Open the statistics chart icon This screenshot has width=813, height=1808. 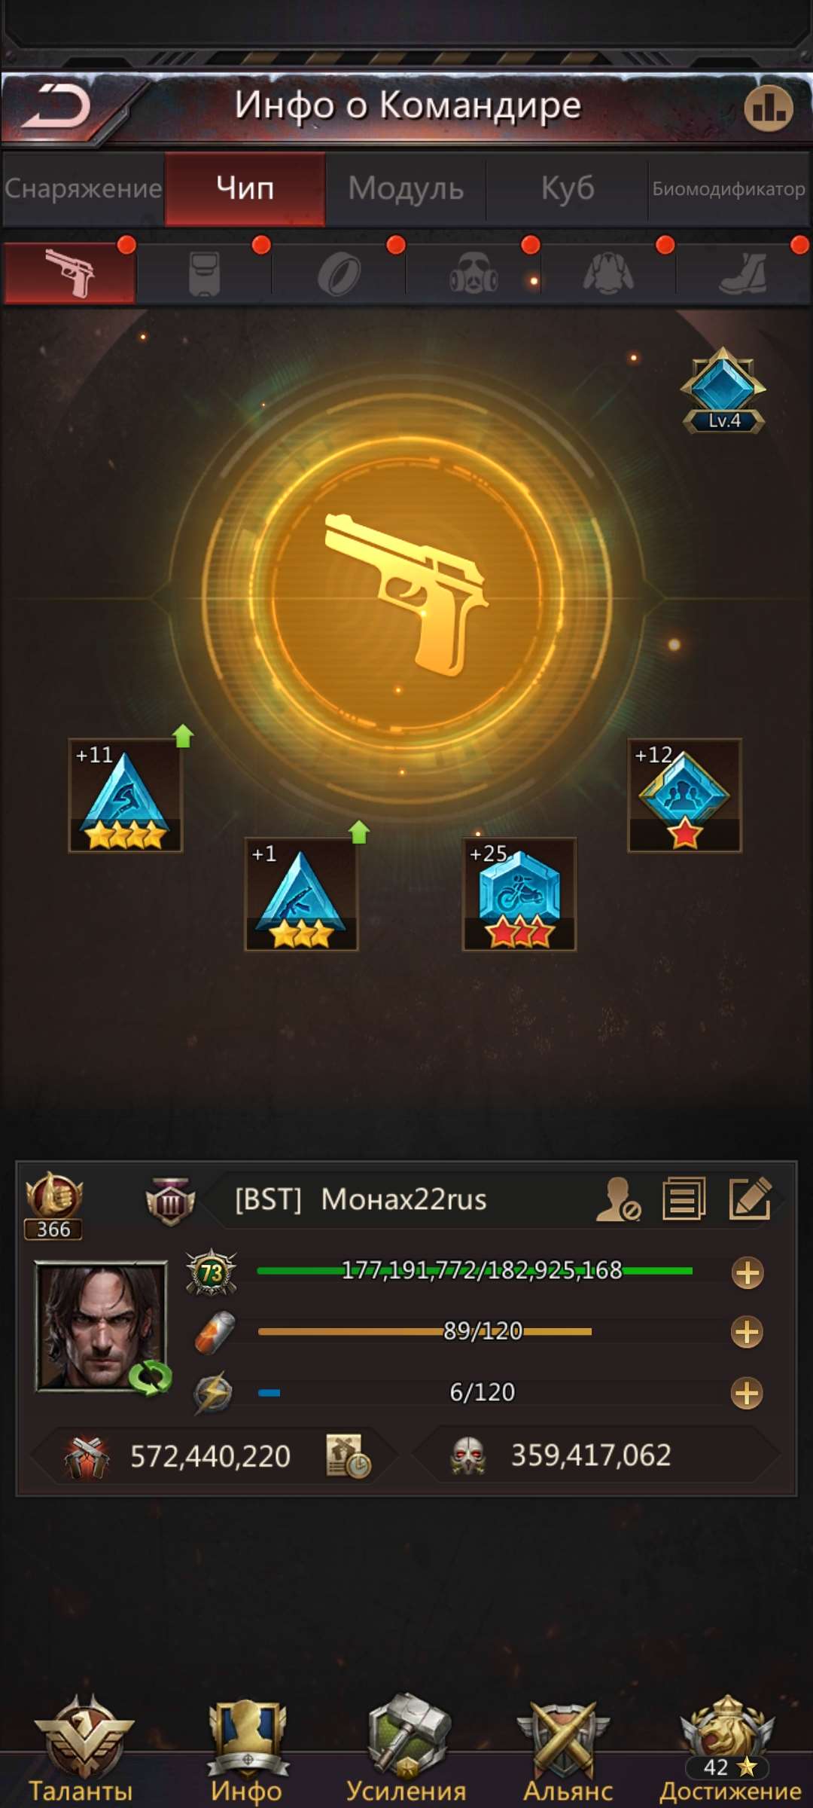coord(768,108)
